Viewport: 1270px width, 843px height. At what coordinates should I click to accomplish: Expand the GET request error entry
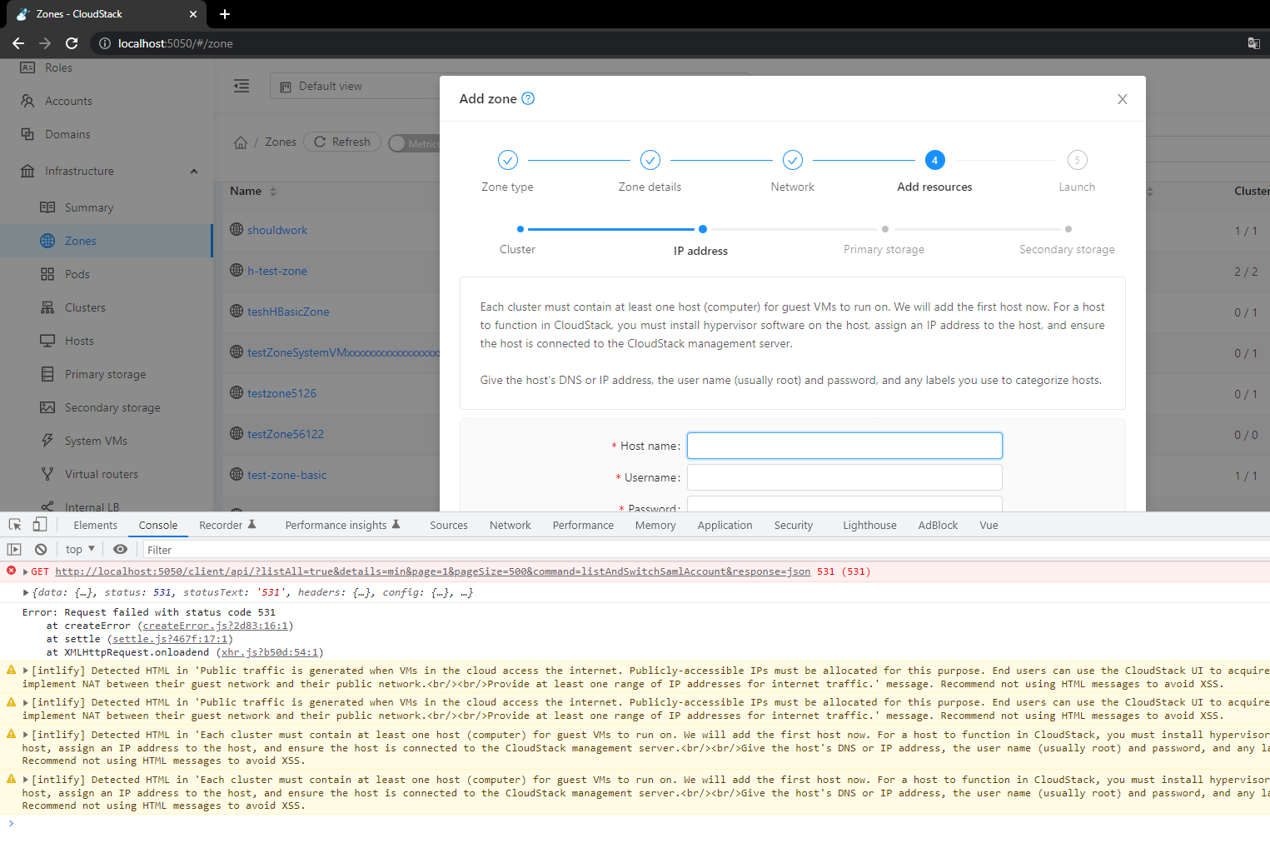click(26, 571)
